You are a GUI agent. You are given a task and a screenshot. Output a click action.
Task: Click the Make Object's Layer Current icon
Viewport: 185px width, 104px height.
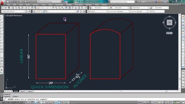[78, 11]
